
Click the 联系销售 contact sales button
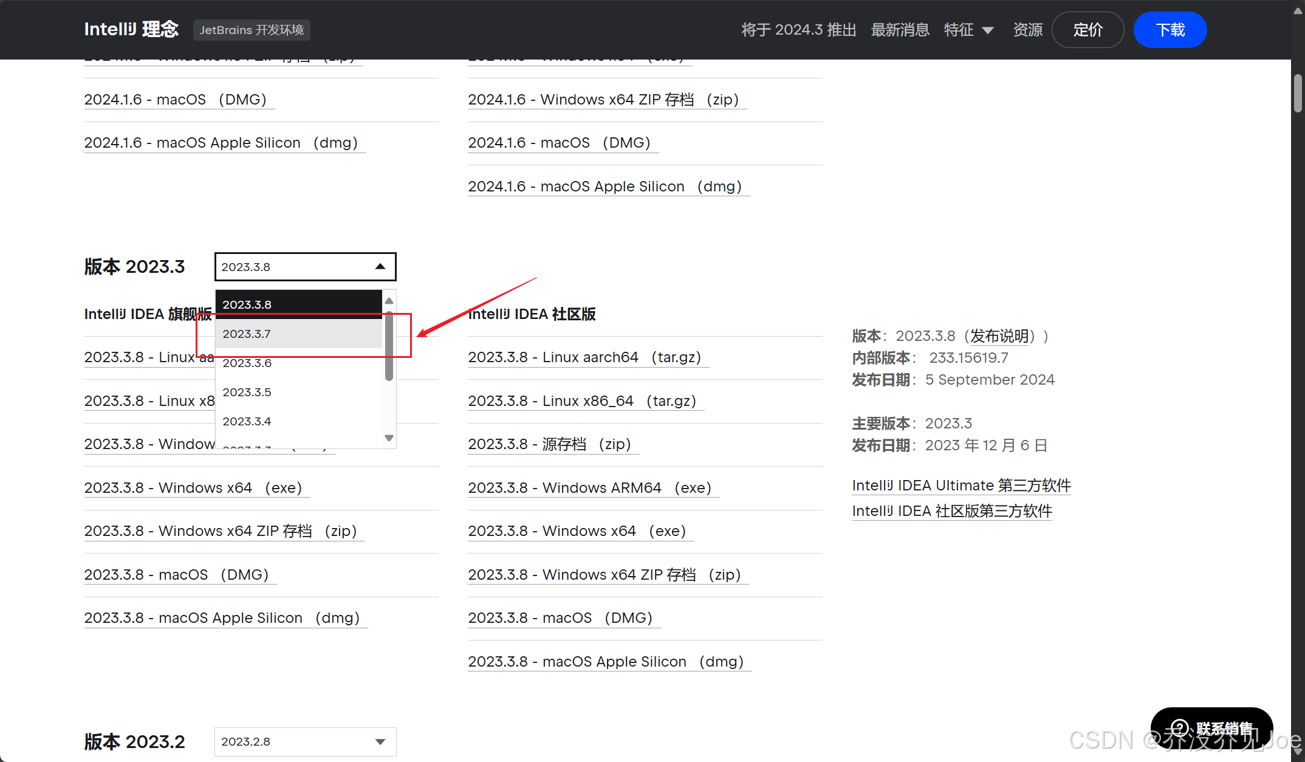1211,728
